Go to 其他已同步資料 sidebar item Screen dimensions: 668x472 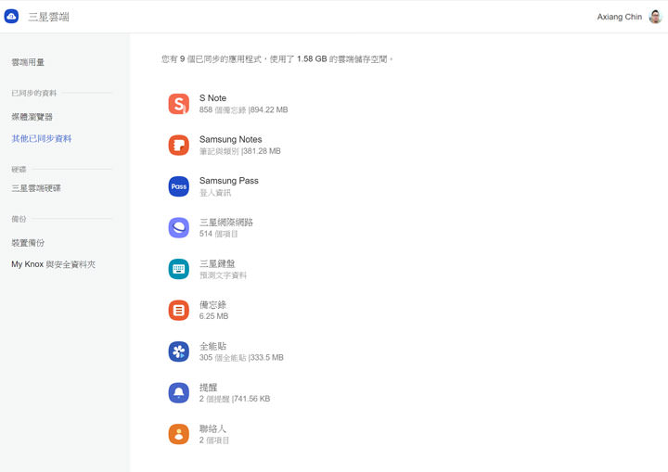point(42,138)
